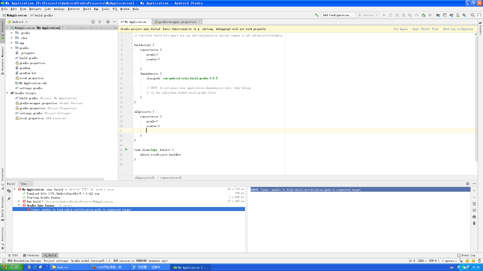Click the Windows Start button
483x271 pixels.
point(12,267)
